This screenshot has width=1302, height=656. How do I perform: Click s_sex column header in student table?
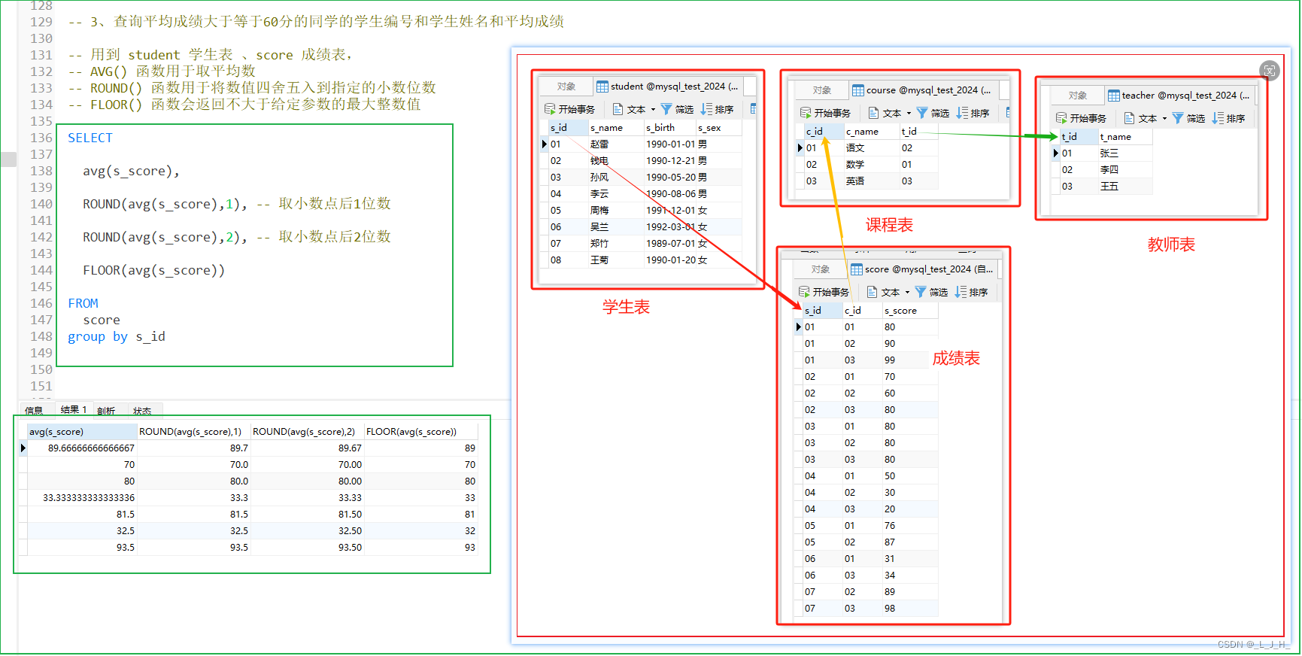tap(718, 128)
